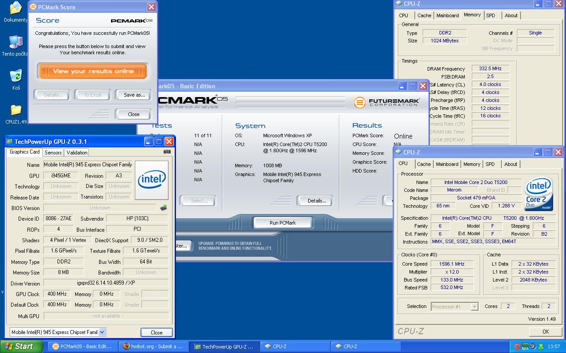The image size is (566, 353).
Task: Open CPU tab in upper CPU-Z window
Action: tap(404, 15)
